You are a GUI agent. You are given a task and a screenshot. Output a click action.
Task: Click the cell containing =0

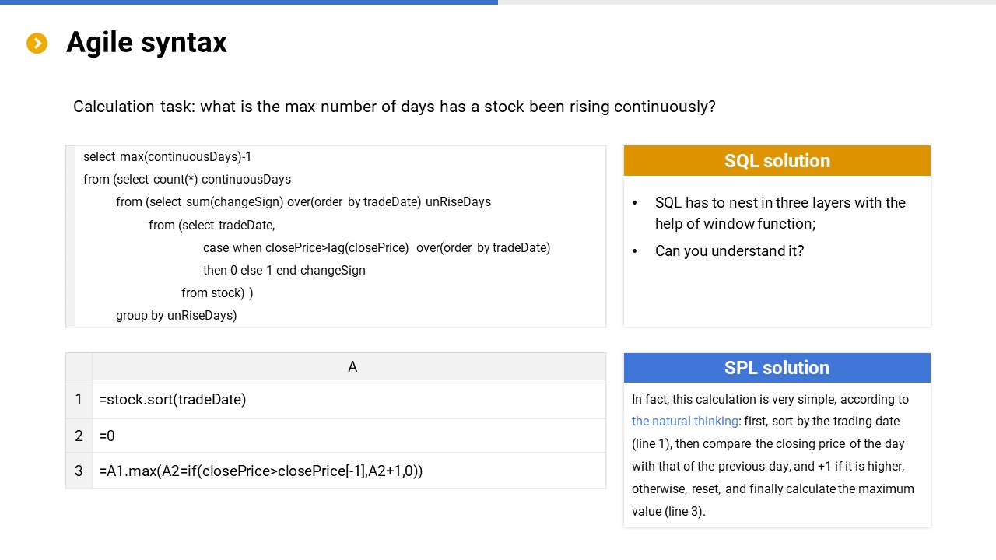pos(107,436)
